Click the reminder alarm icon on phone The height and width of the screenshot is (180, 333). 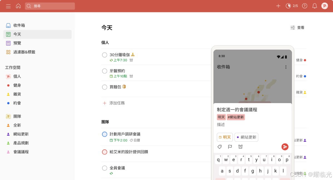coord(240,147)
